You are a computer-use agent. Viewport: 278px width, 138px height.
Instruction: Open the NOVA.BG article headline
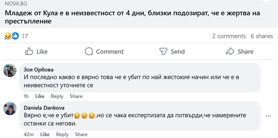click(x=132, y=17)
